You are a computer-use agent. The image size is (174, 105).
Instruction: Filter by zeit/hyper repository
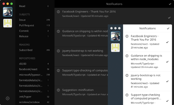point(35,97)
